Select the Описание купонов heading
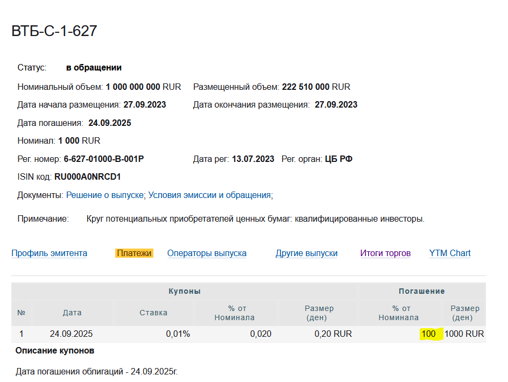This screenshot has height=382, width=508. pos(55,351)
